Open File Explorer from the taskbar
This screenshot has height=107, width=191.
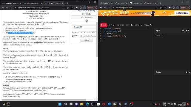82,104
